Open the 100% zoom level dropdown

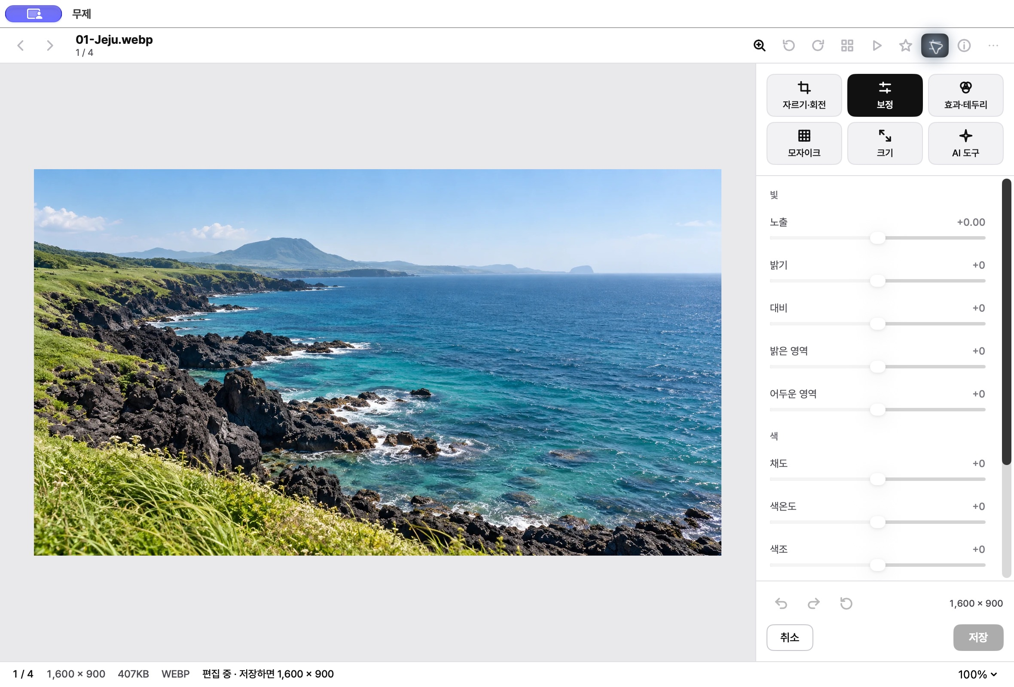977,675
